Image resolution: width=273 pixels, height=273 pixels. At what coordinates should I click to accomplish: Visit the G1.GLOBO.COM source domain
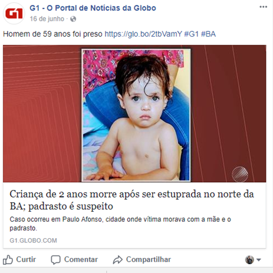click(33, 241)
